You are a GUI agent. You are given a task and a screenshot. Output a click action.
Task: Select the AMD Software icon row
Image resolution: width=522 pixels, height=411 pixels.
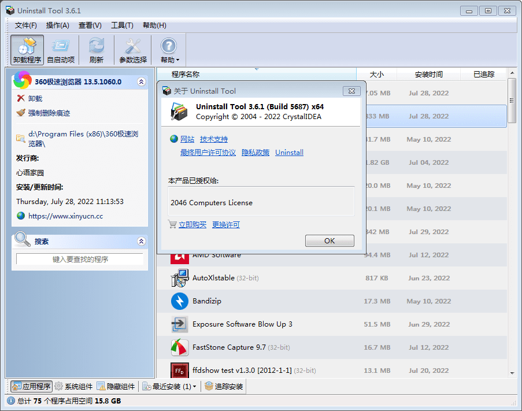(x=179, y=259)
